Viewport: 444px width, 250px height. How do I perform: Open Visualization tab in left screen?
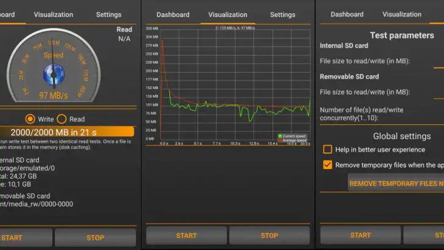pyautogui.click(x=53, y=15)
